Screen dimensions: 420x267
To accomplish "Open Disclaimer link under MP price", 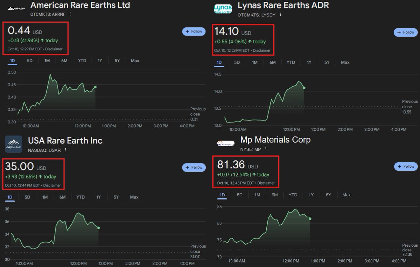I will (266, 183).
